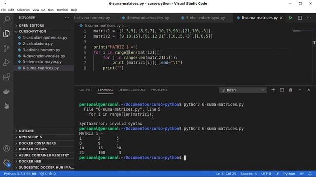Screen dimensions: 316x177
Task: Expand the DOCKER CONTAINERS section
Action: pos(44,143)
